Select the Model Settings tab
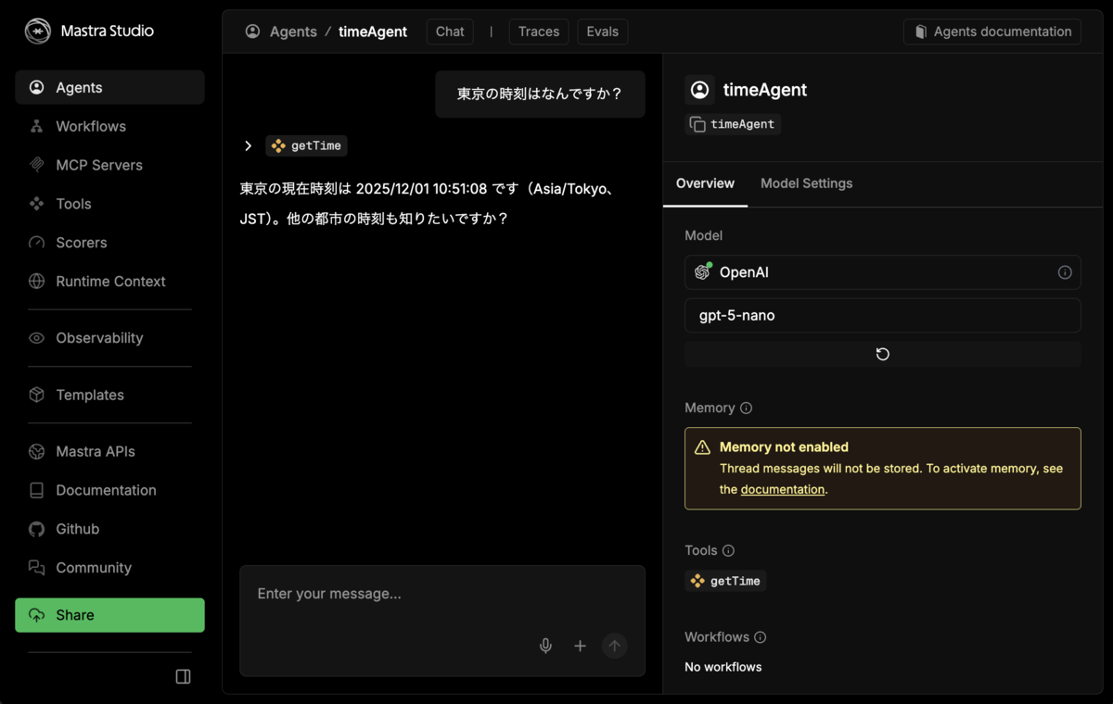The height and width of the screenshot is (704, 1113). click(806, 183)
